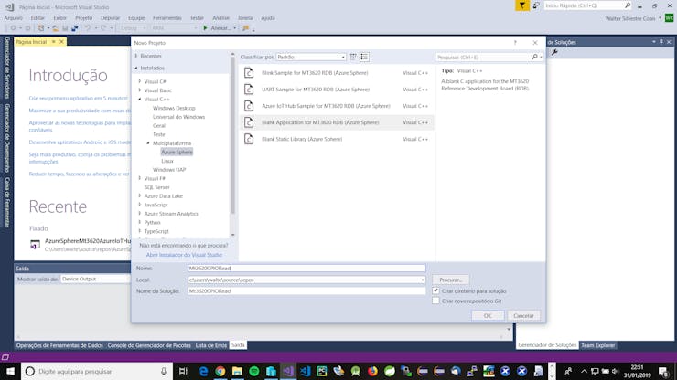Click the wrench icon in Solution Explorer

[554, 53]
